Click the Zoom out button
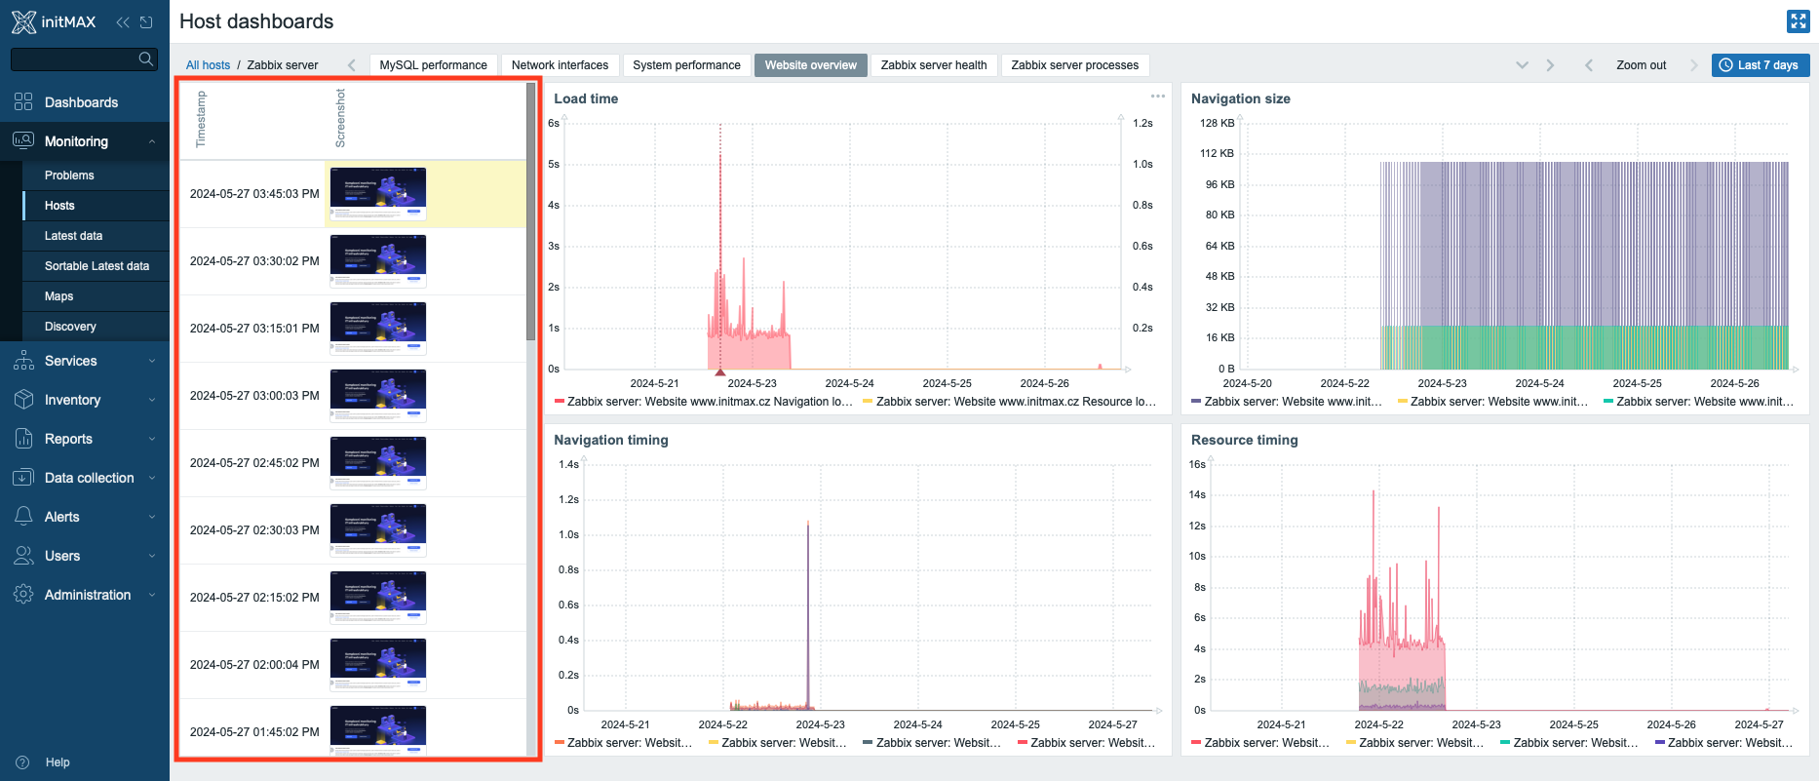This screenshot has width=1819, height=781. click(1642, 65)
